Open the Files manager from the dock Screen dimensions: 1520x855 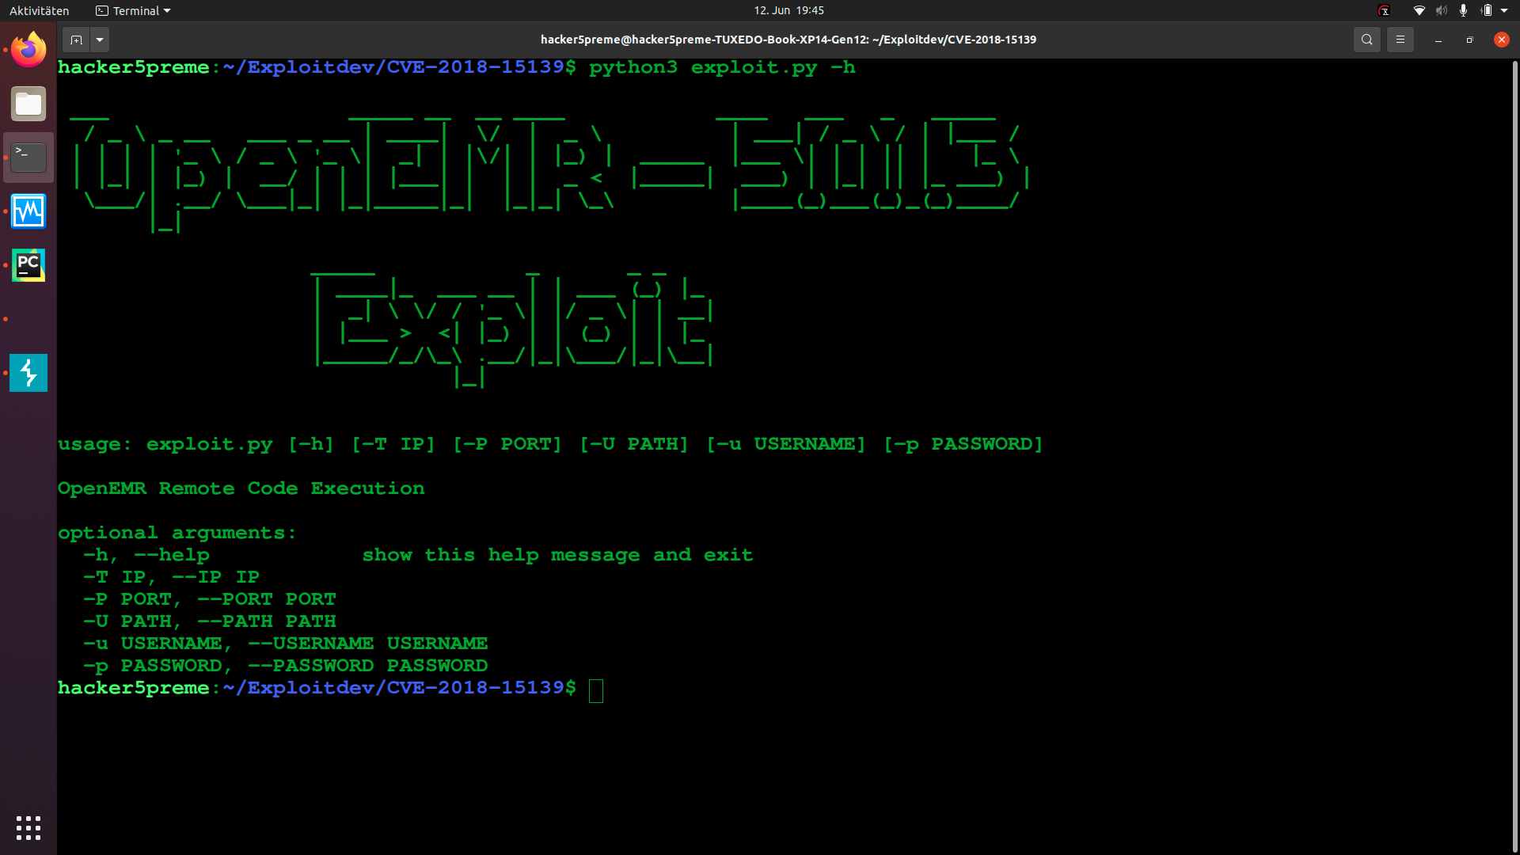[x=28, y=104]
